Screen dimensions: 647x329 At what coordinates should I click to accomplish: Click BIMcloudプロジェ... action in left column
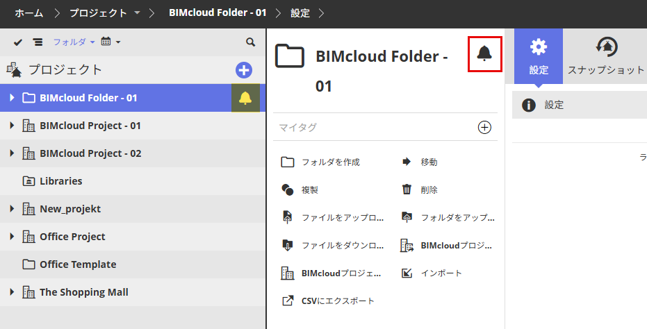point(331,273)
